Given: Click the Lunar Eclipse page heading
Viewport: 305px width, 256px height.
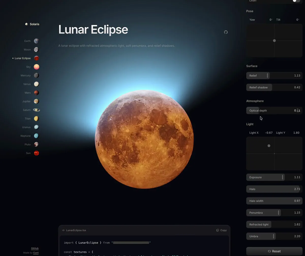Looking at the screenshot, I should tap(93, 30).
